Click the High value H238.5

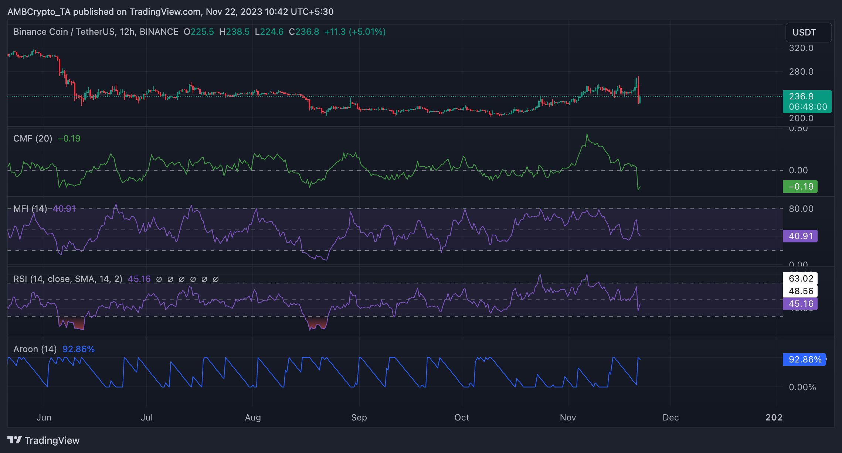pyautogui.click(x=234, y=32)
